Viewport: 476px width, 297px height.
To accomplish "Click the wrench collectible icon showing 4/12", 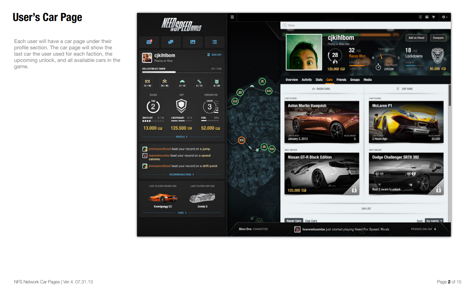I will click(199, 83).
